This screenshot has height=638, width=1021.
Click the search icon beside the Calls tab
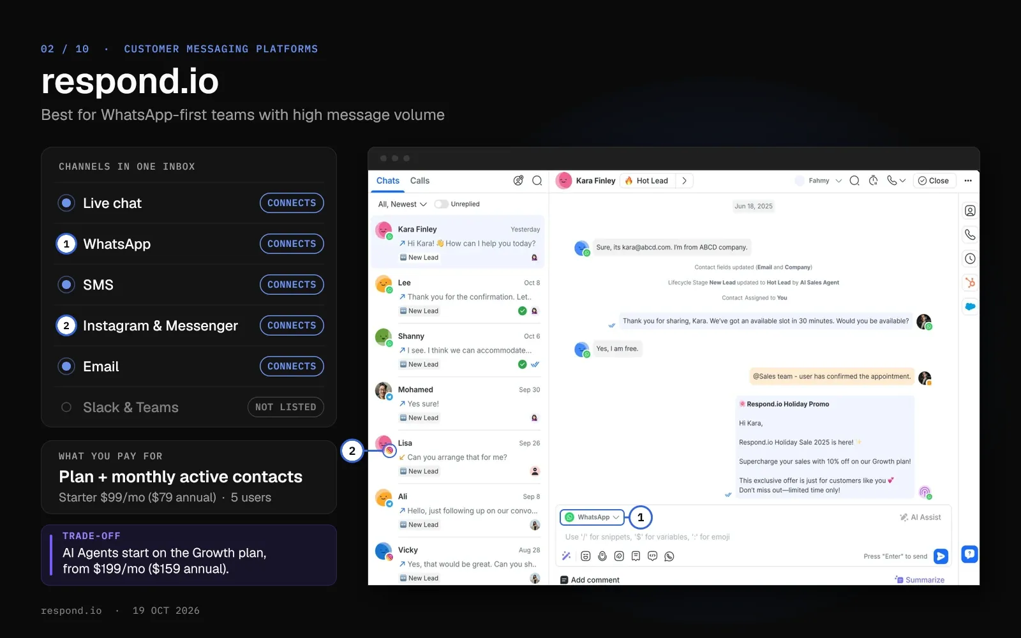tap(537, 181)
